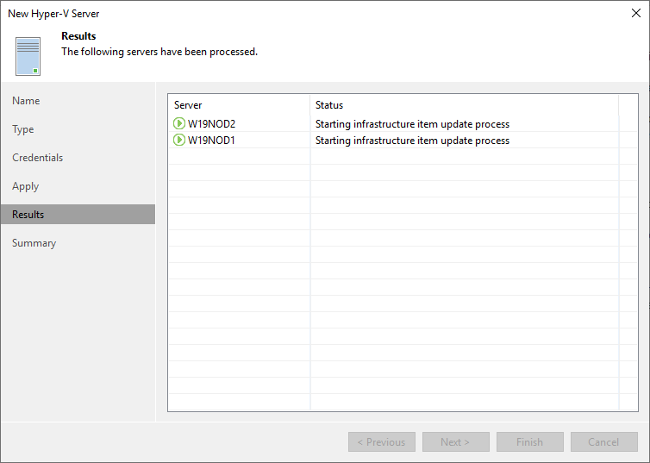The height and width of the screenshot is (463, 650).
Task: Close the New Hyper-V Server dialog
Action: click(x=636, y=13)
